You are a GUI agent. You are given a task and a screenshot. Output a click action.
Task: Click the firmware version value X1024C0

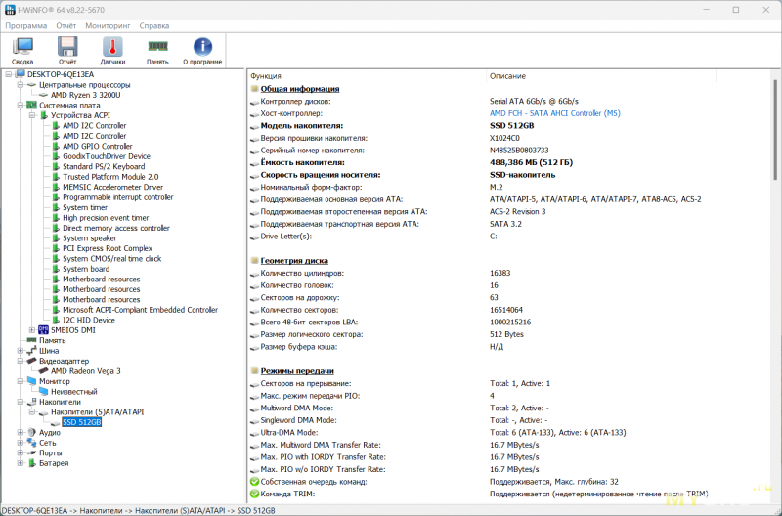[x=504, y=138]
